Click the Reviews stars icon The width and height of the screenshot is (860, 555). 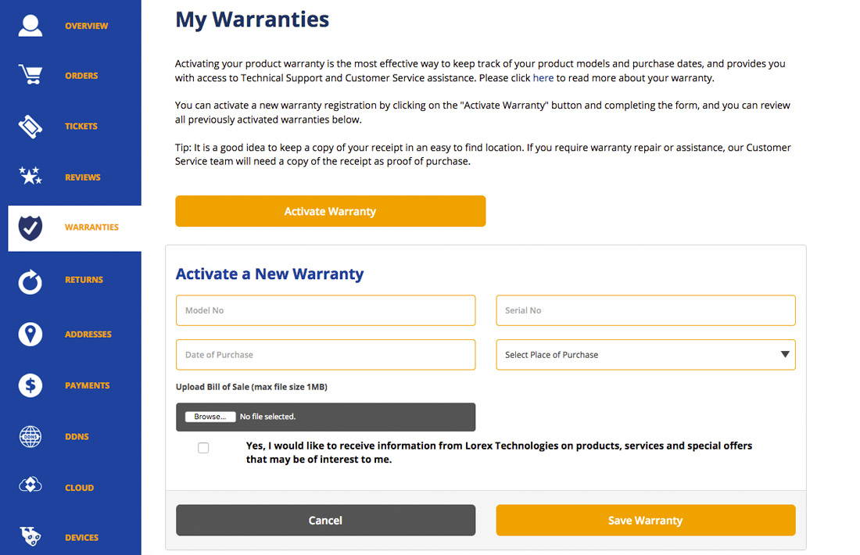click(30, 176)
